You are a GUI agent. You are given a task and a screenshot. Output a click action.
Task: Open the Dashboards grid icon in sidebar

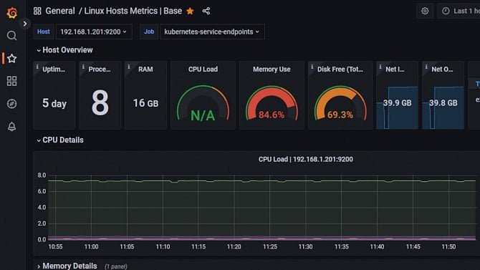pyautogui.click(x=11, y=81)
